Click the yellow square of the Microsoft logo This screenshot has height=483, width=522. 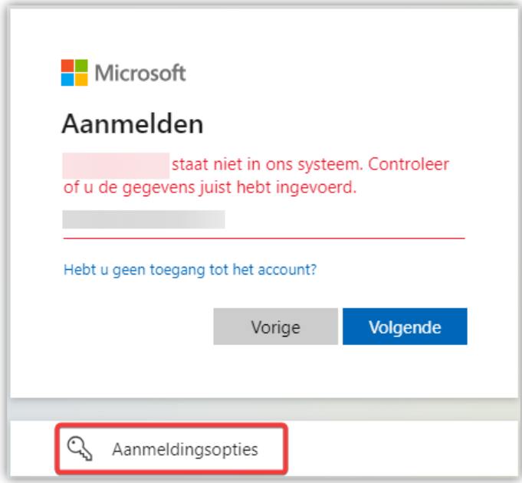coord(81,80)
